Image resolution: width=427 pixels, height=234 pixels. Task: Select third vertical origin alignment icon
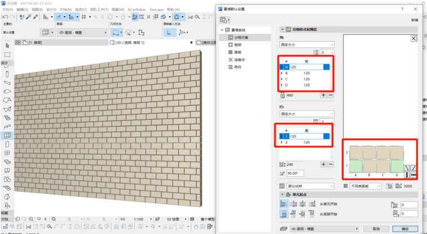coord(302,214)
